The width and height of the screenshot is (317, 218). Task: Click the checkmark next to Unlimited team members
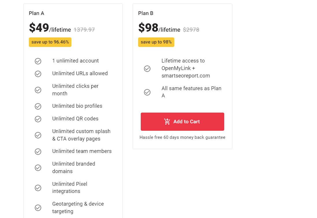(38, 151)
